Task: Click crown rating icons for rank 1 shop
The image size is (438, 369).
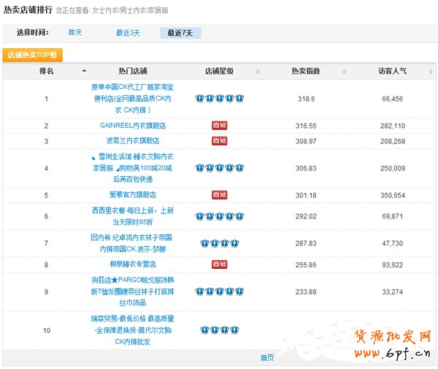Action: (219, 99)
